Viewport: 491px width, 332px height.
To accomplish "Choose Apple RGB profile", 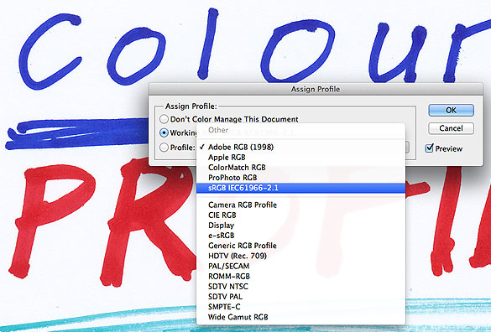I will pos(300,157).
